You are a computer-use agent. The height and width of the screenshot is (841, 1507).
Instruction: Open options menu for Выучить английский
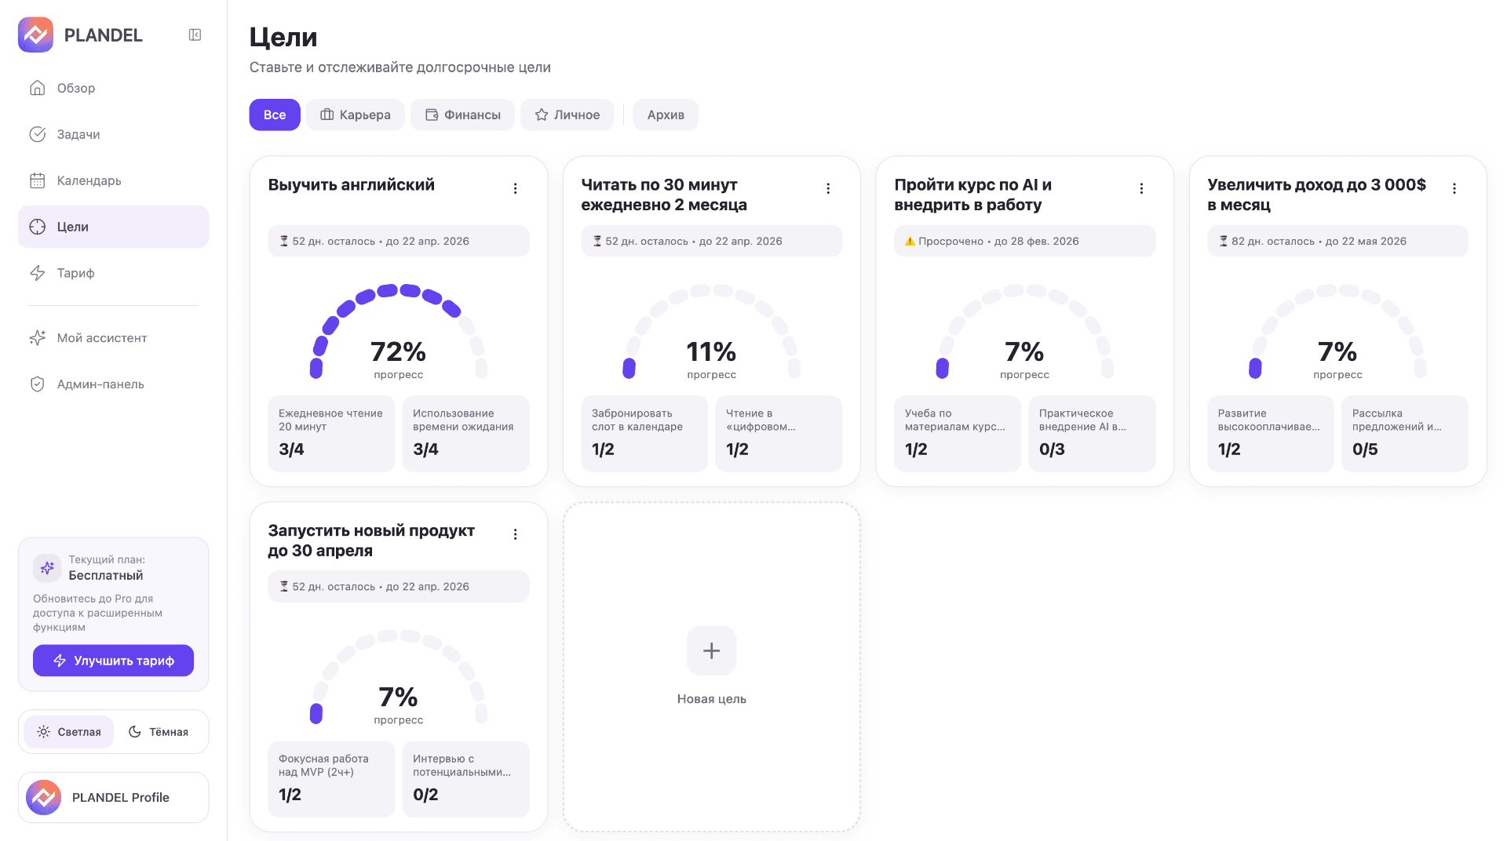pyautogui.click(x=515, y=188)
